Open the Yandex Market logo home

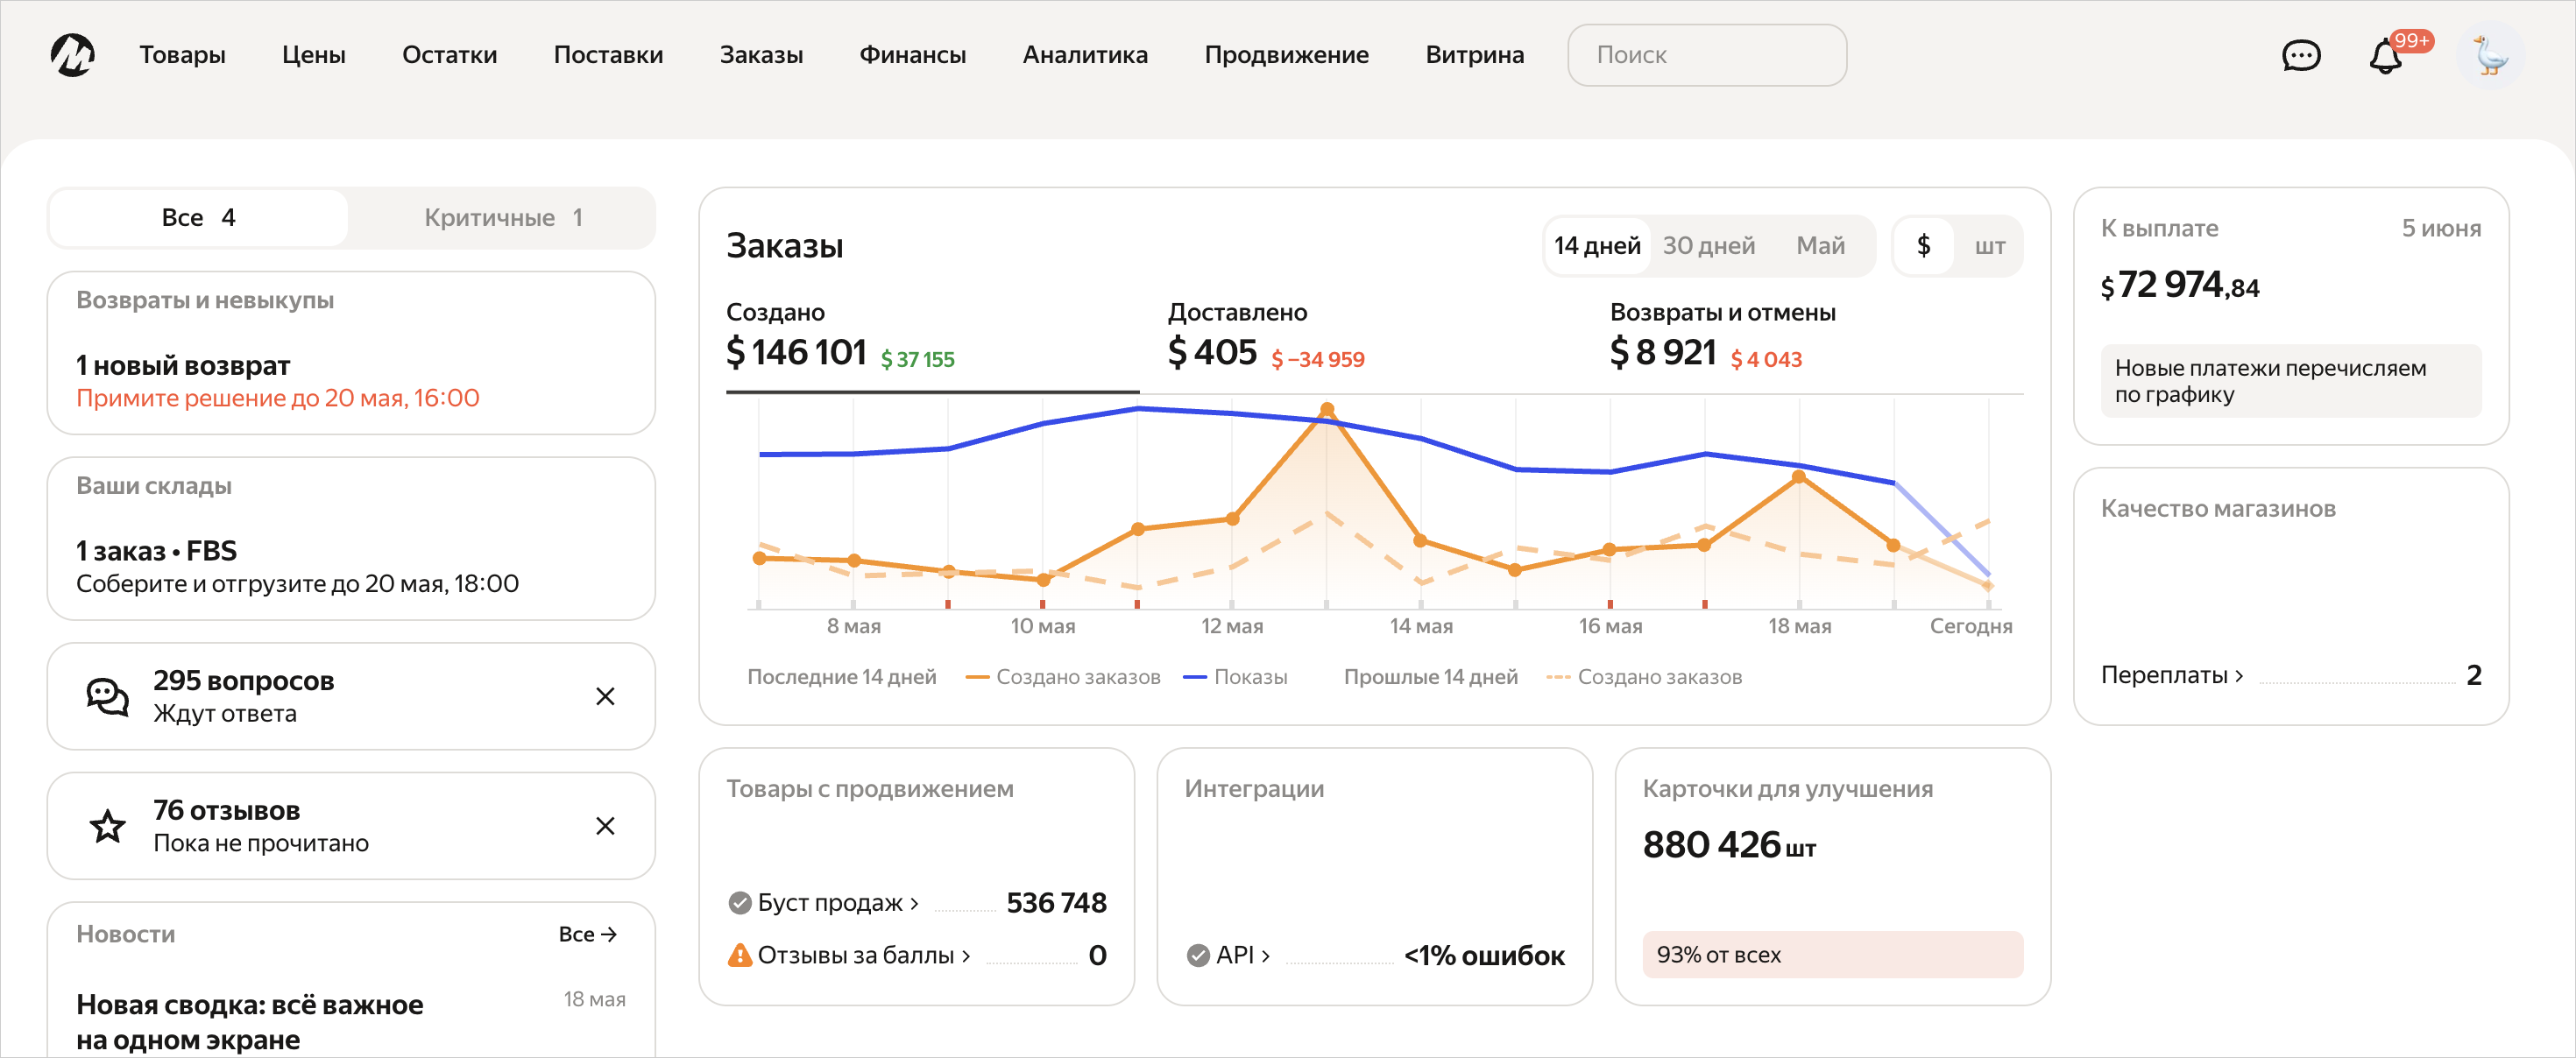tap(73, 55)
